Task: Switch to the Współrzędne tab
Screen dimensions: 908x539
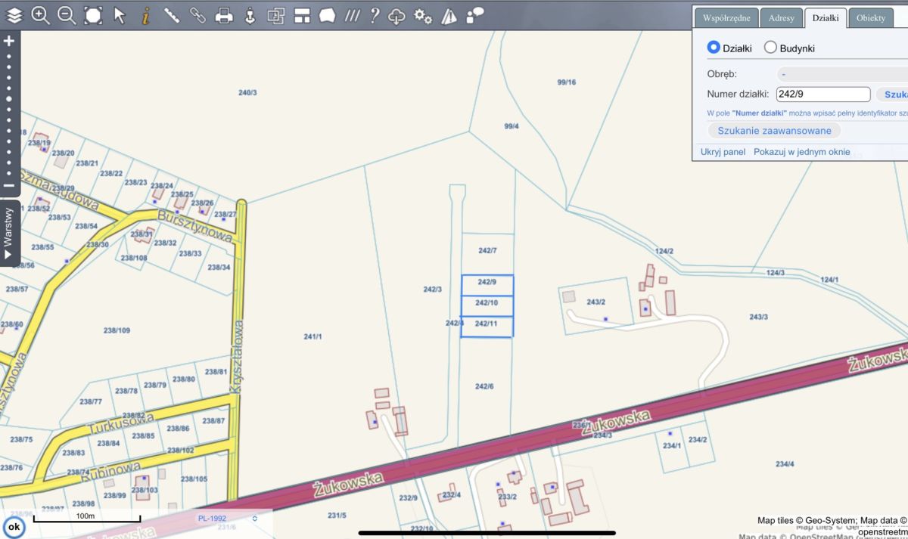Action: coord(726,18)
